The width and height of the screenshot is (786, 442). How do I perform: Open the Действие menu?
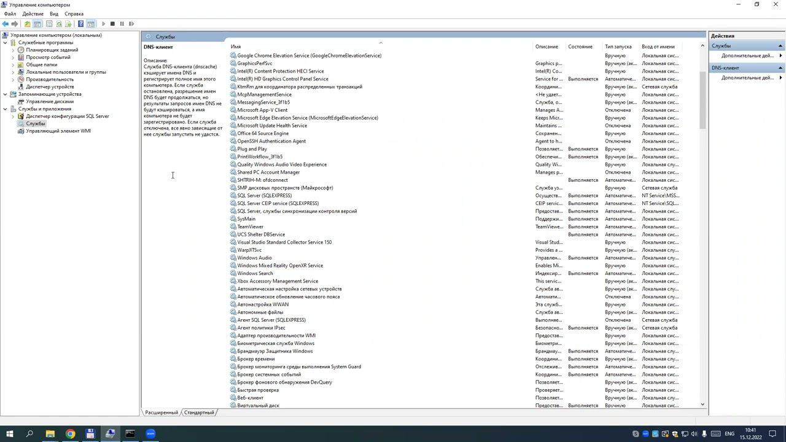coord(33,14)
